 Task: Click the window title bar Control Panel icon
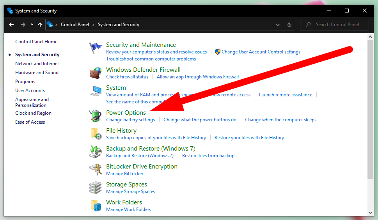pos(10,11)
